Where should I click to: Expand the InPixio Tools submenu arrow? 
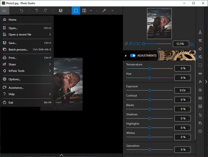click(x=50, y=71)
